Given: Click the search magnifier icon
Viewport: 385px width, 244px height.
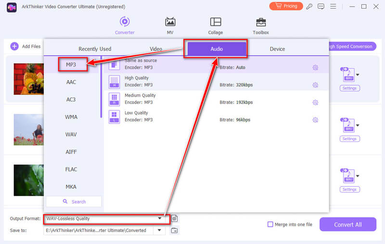Looking at the screenshot, I should pos(65,201).
